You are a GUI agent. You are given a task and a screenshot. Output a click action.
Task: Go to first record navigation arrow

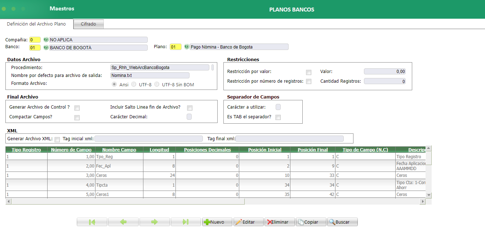point(92,222)
